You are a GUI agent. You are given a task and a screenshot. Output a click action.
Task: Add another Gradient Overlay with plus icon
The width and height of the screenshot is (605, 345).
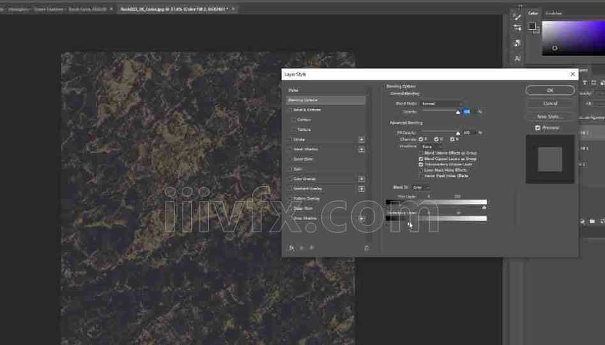362,189
